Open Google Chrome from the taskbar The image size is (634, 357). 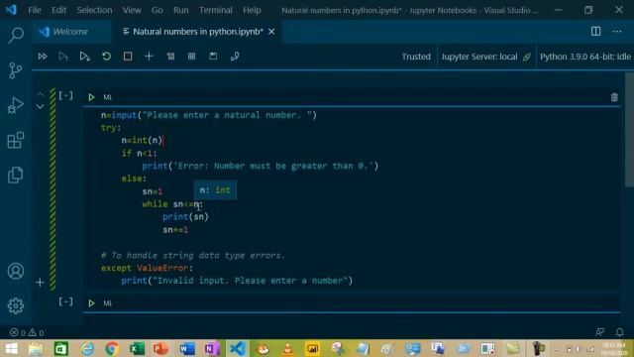[112, 348]
